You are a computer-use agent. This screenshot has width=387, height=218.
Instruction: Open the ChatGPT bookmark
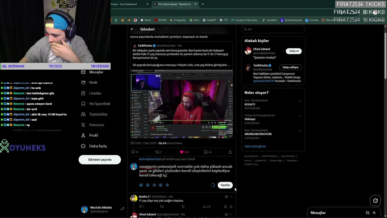210,20
